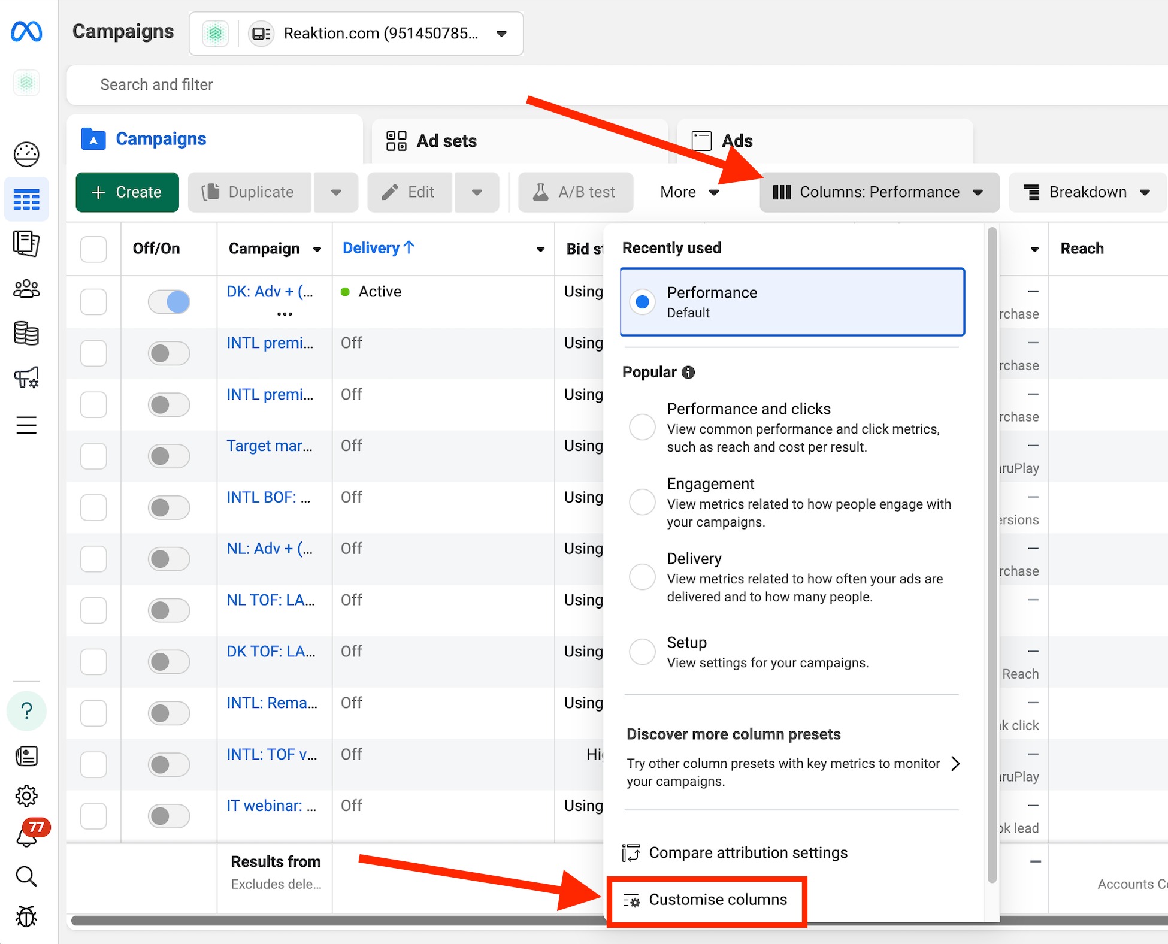1168x944 pixels.
Task: Open the sidebar Settings gear icon
Action: point(26,796)
